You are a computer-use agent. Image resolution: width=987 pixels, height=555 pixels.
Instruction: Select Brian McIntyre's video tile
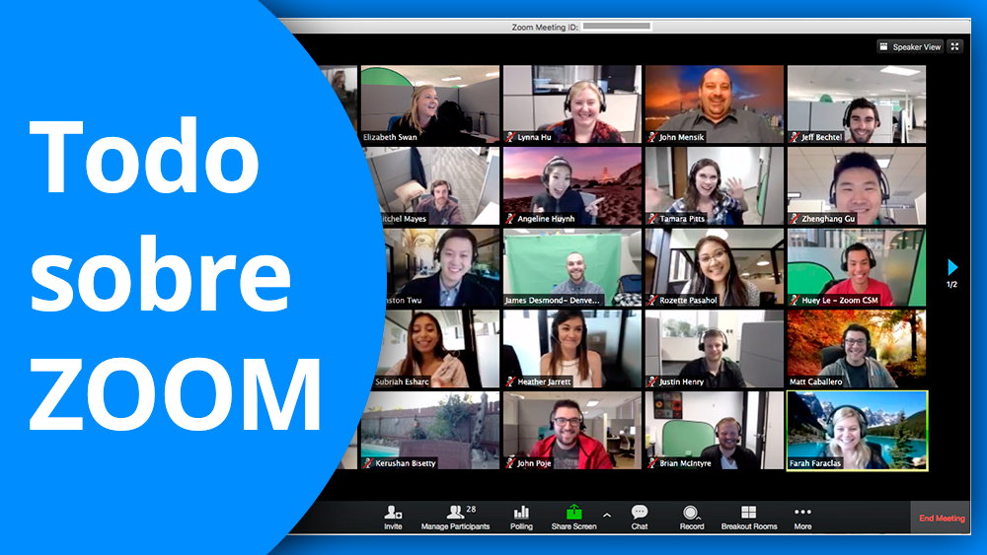tap(715, 431)
